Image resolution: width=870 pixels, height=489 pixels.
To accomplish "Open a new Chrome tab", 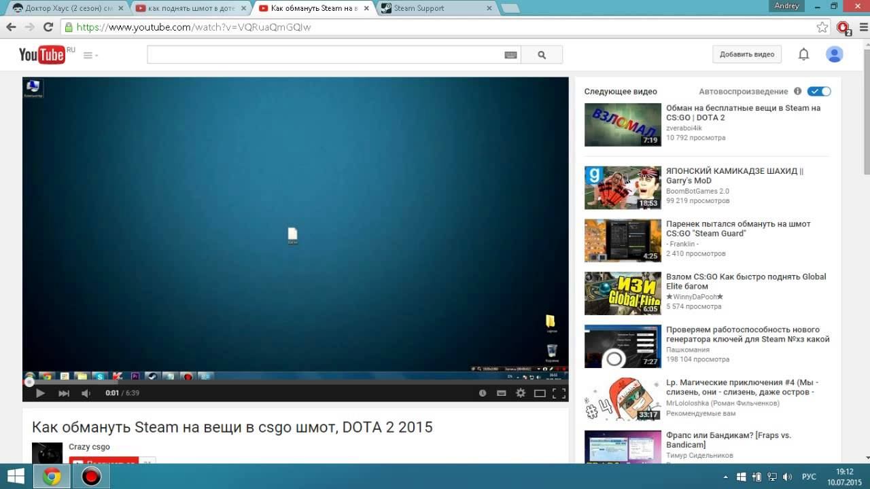I will tap(510, 9).
